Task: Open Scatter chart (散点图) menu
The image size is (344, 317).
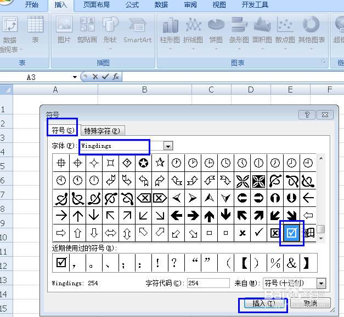Action: pyautogui.click(x=285, y=25)
